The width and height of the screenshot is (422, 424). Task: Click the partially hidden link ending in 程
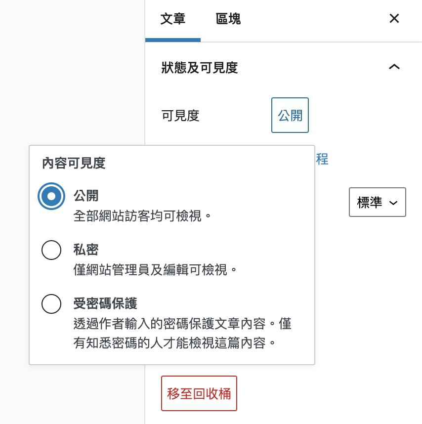click(x=322, y=159)
